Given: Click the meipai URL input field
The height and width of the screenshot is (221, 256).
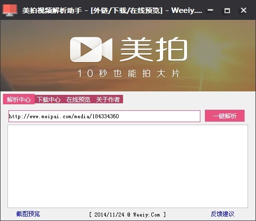Looking at the screenshot, I should (x=104, y=116).
